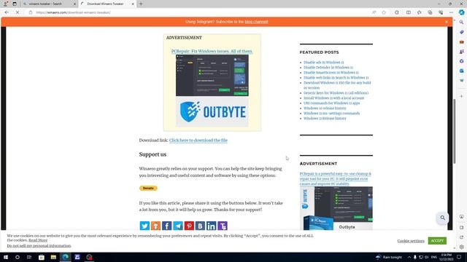The image size is (467, 262).
Task: Share the article on Twitter
Action: tap(144, 226)
